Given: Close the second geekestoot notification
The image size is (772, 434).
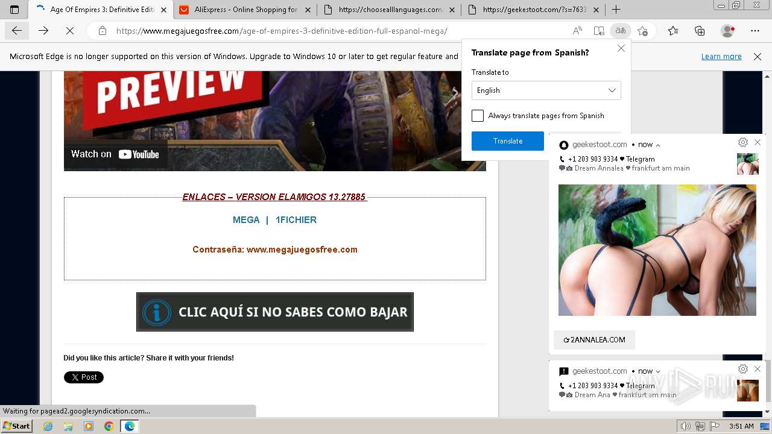Looking at the screenshot, I should tap(758, 369).
